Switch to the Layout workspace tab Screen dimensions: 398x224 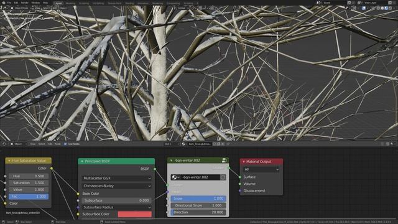[x=58, y=3]
